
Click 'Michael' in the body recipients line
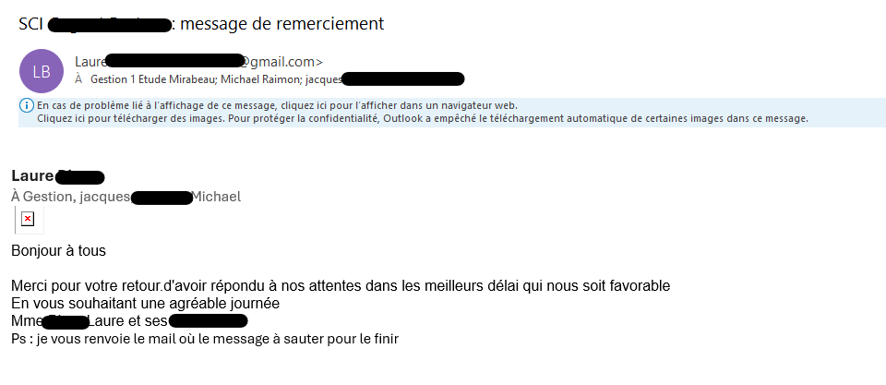point(215,196)
